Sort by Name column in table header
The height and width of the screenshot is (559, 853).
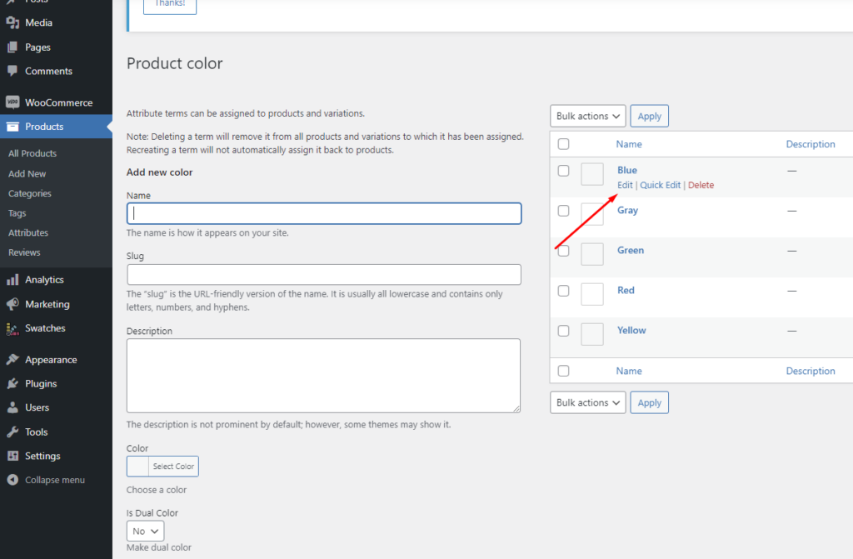(x=629, y=144)
